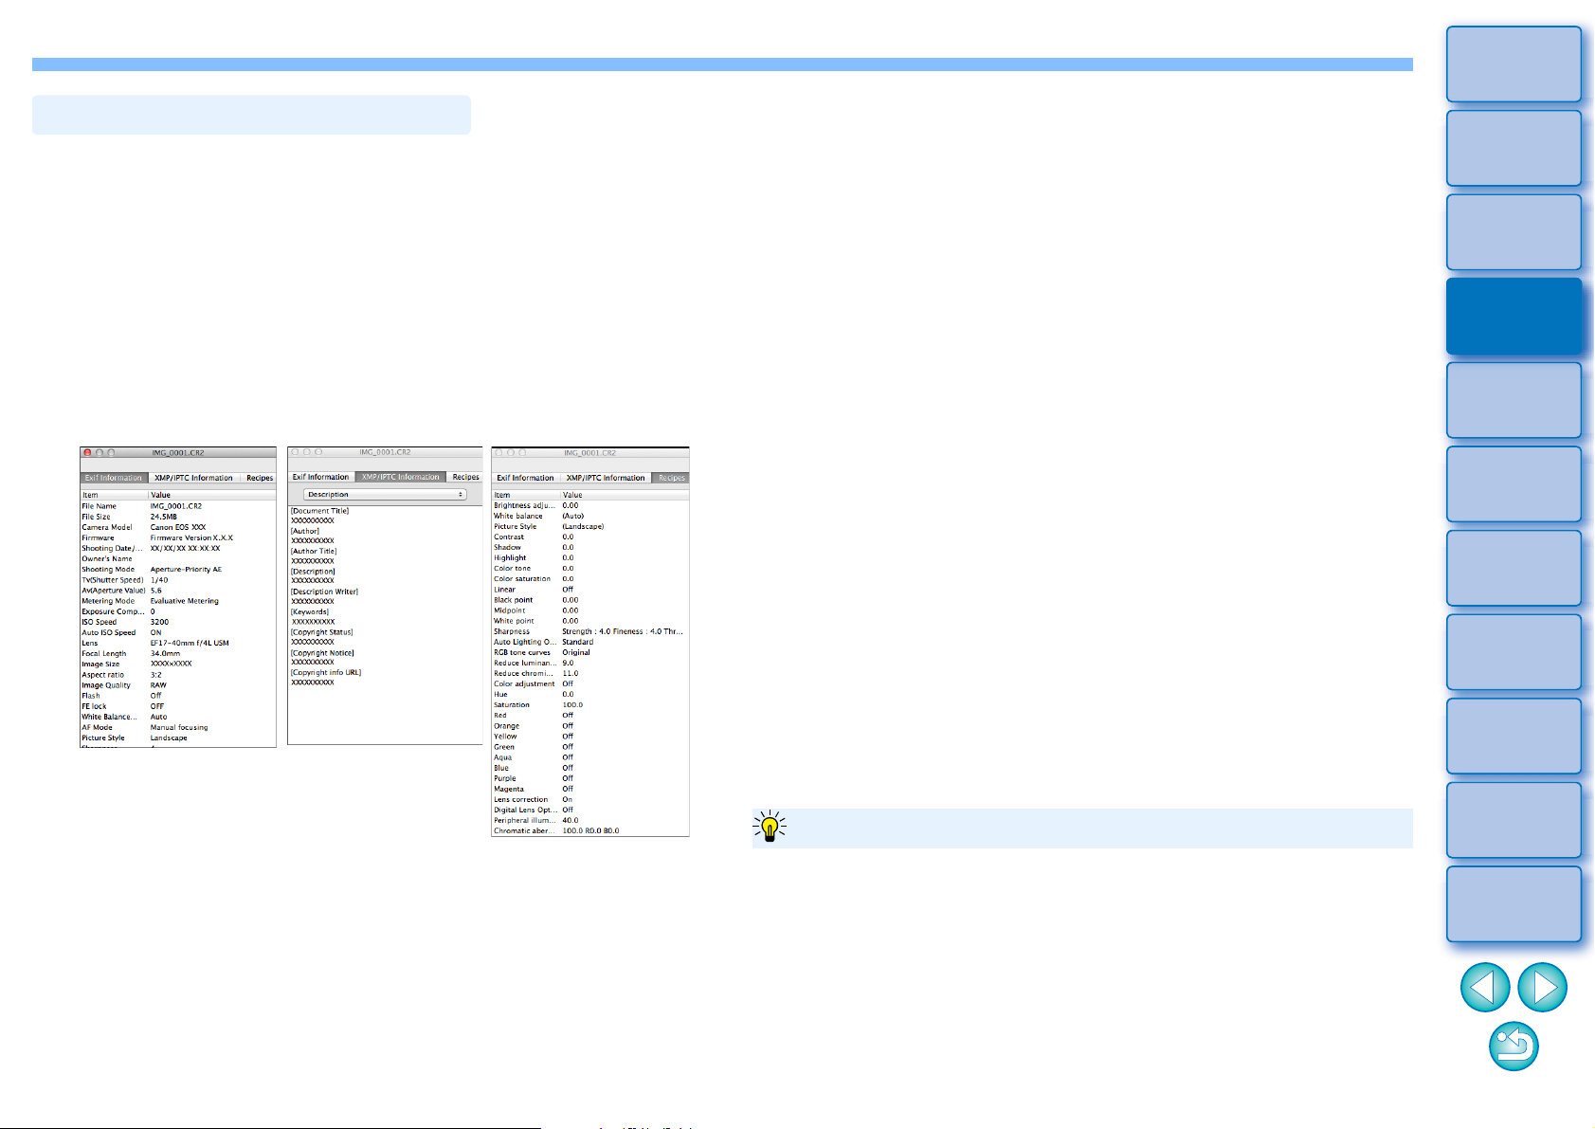Select the Magenta row in Recipes
This screenshot has height=1129, width=1595.
point(590,789)
